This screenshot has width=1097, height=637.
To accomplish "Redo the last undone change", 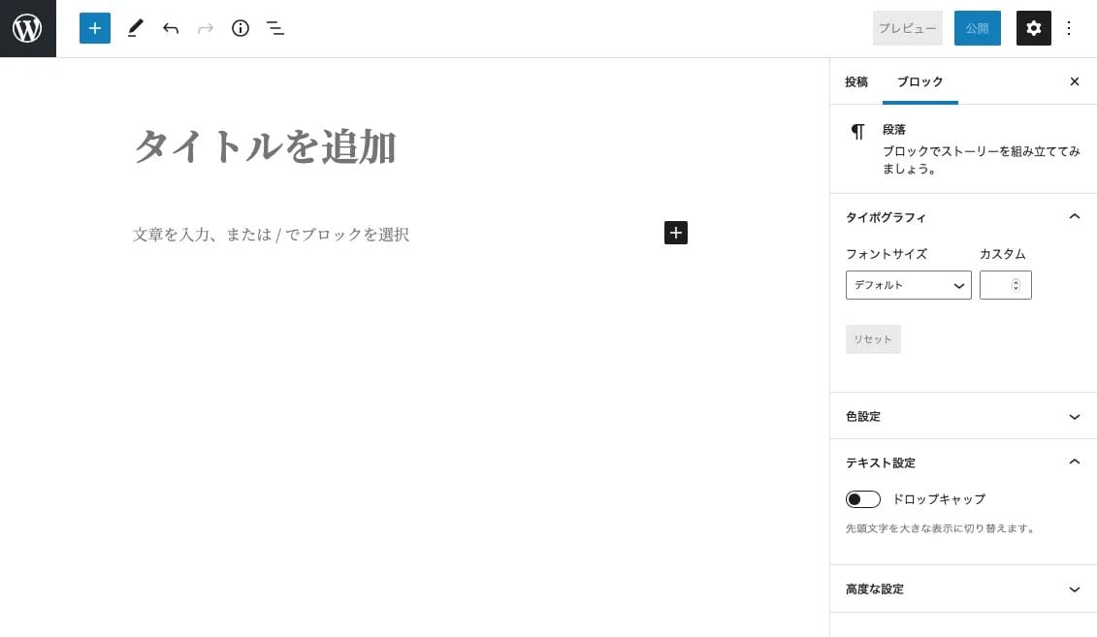I will tap(206, 29).
